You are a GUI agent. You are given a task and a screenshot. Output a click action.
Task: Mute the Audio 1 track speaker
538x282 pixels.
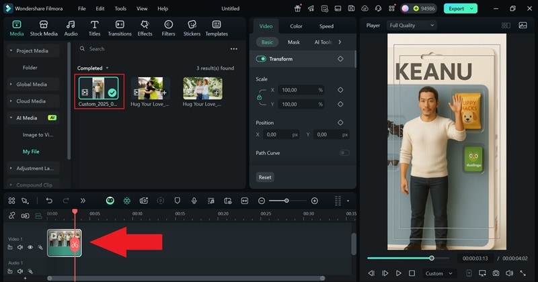(x=20, y=271)
